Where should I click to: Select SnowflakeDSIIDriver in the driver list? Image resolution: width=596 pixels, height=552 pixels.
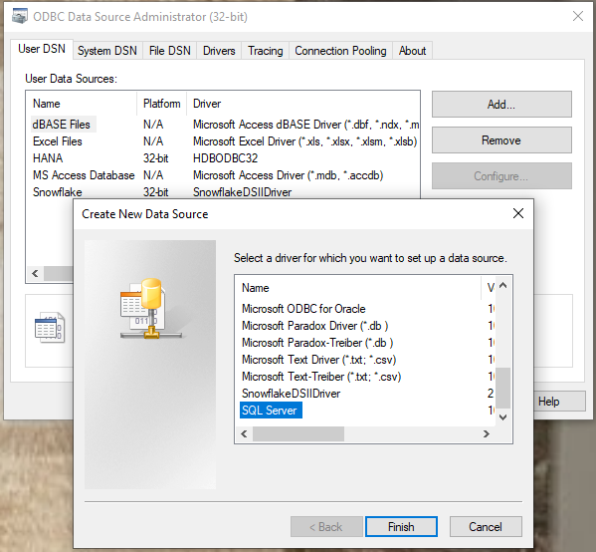point(292,394)
